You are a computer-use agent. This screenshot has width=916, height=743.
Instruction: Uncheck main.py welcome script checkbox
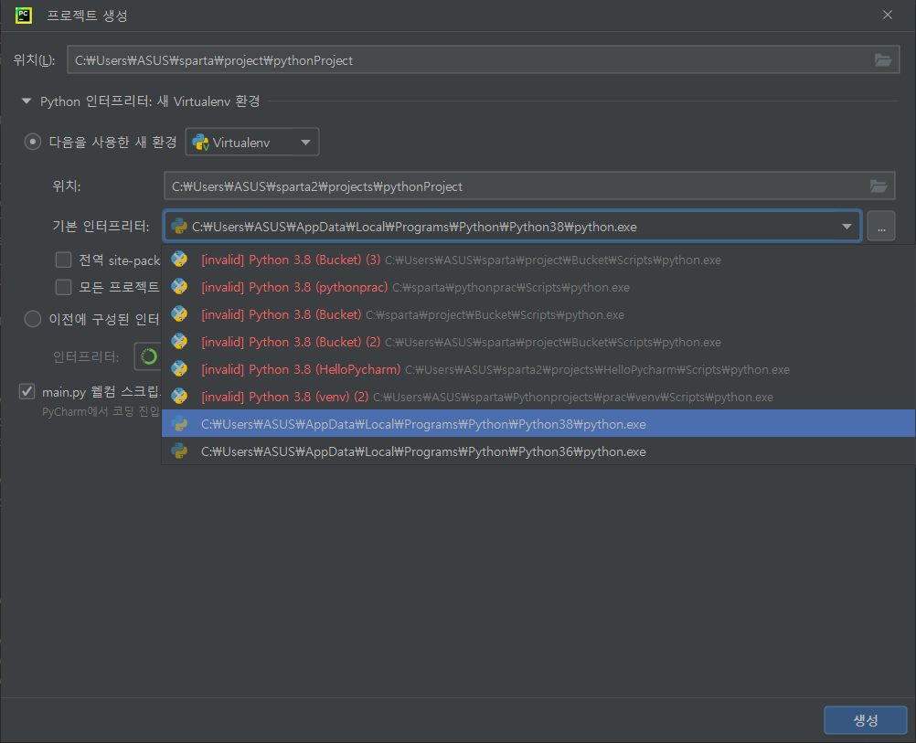pyautogui.click(x=27, y=391)
